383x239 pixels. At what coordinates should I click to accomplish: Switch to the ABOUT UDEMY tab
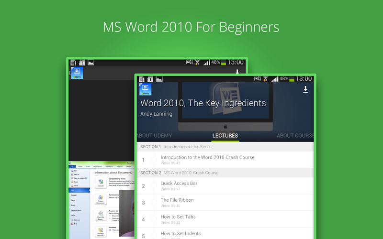[154, 136]
